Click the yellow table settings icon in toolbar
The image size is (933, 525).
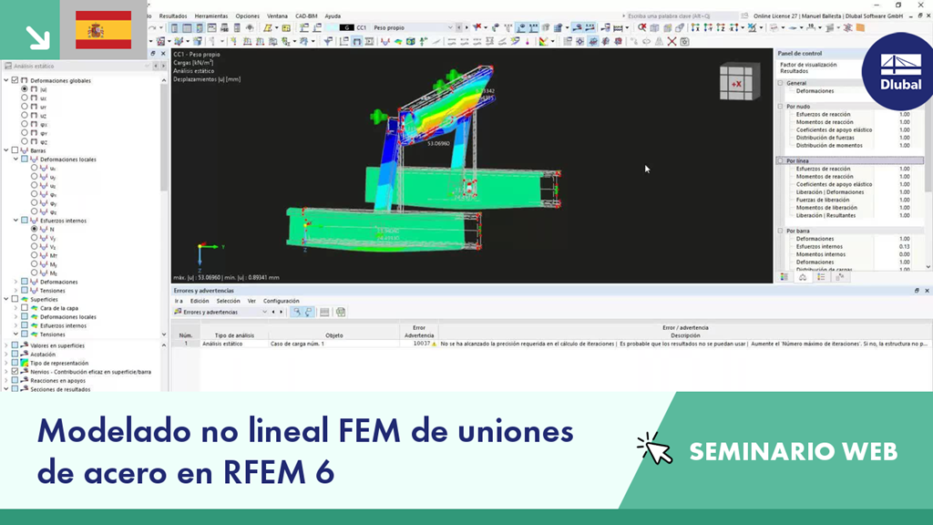point(286,28)
